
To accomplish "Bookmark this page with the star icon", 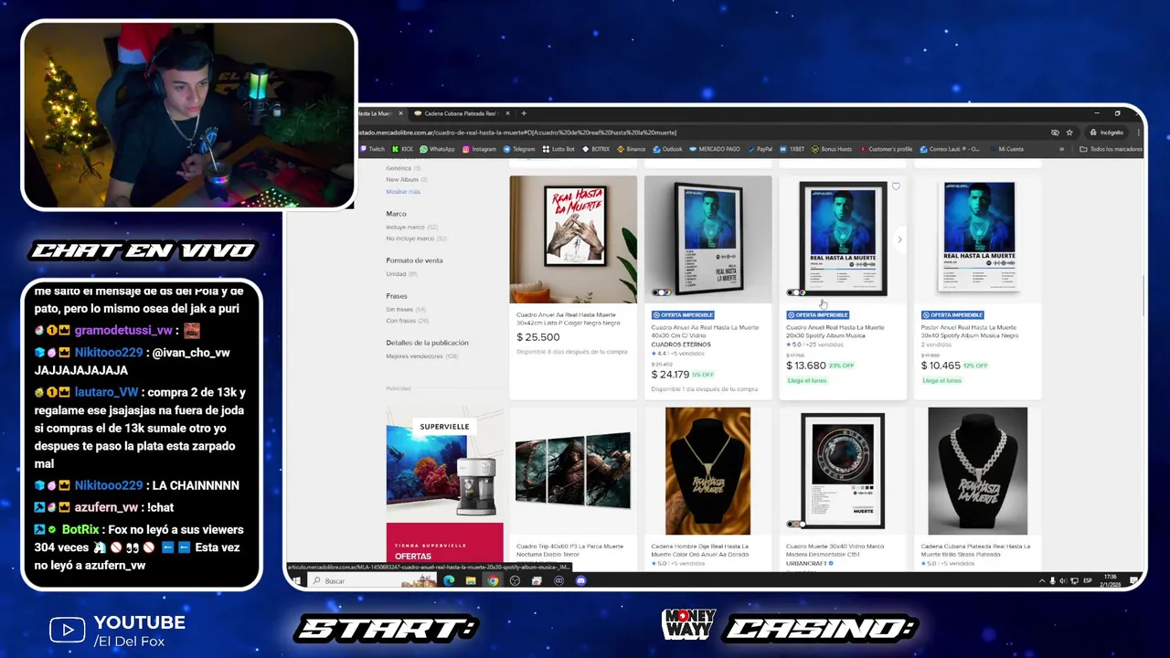I will [1069, 133].
